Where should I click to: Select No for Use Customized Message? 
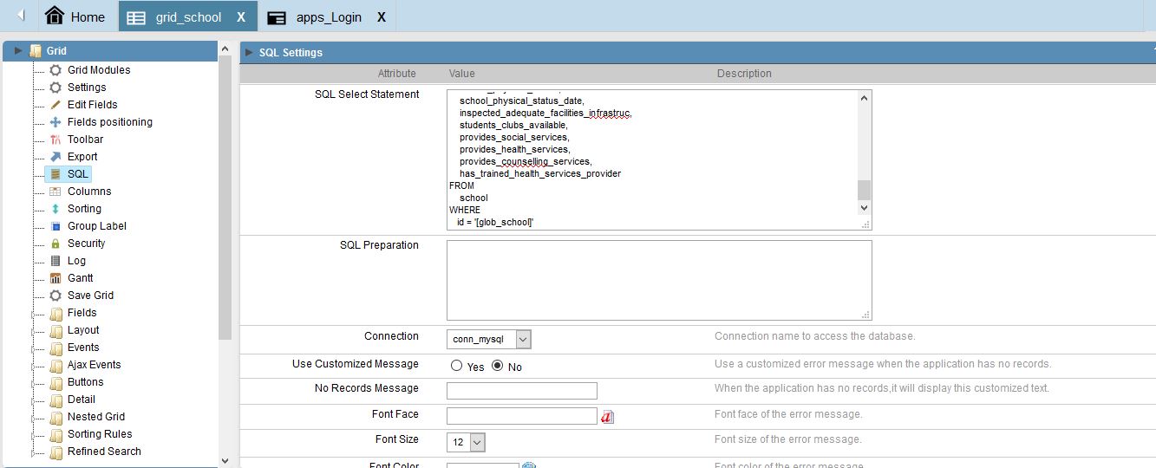tap(497, 366)
